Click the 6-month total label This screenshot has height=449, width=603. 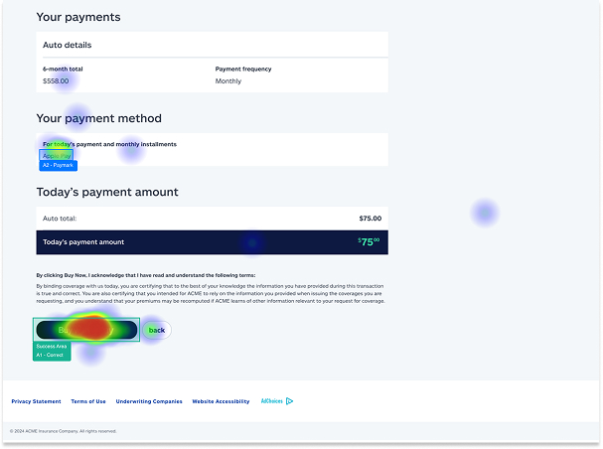[x=63, y=70]
